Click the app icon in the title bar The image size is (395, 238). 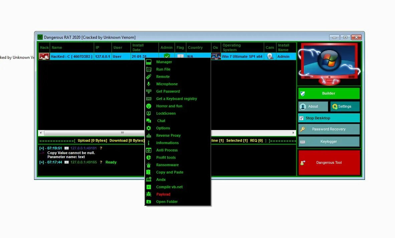(x=40, y=37)
